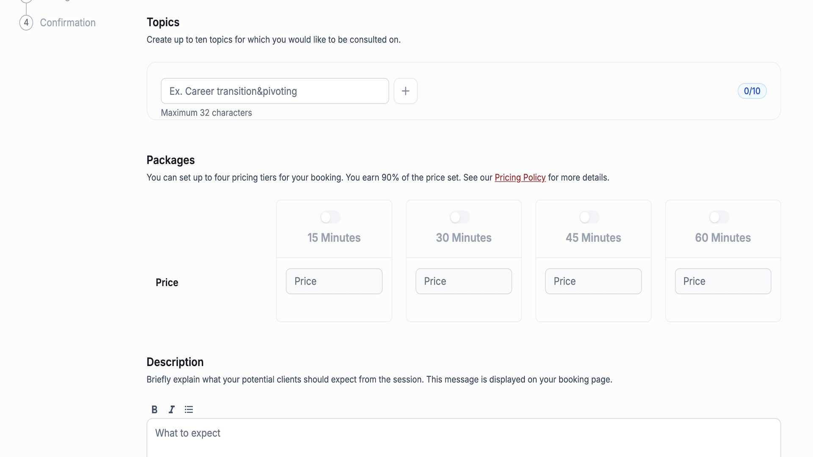The width and height of the screenshot is (813, 457).
Task: Click the Description section heading
Action: 175,362
